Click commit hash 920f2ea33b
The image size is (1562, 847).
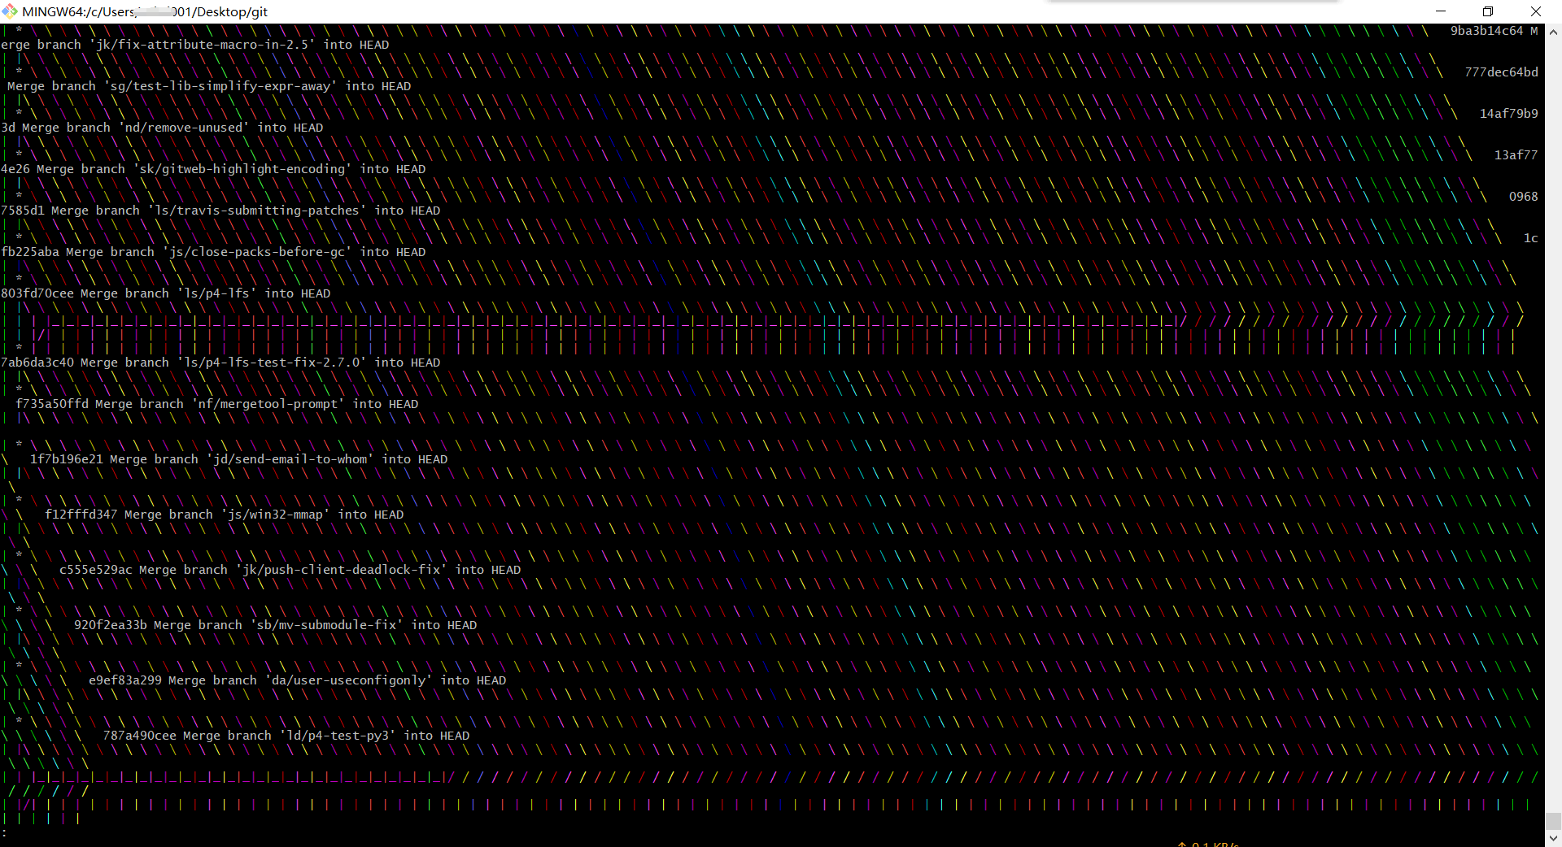111,625
